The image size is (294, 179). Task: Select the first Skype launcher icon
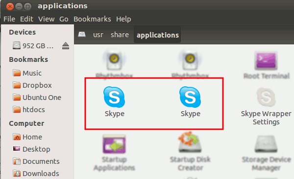(114, 97)
